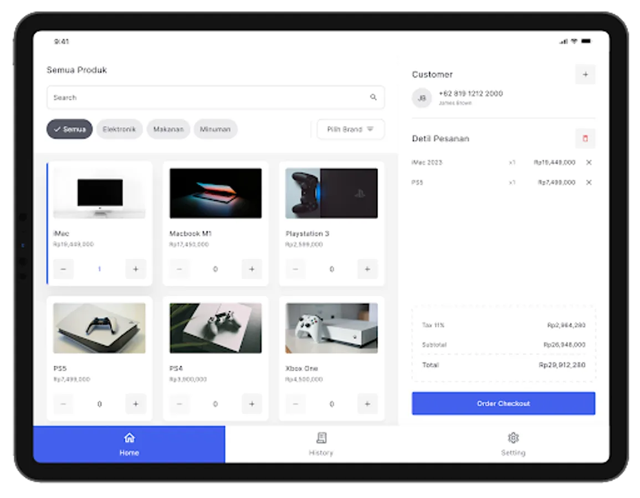Decrease Macbook M1 quantity
The image size is (640, 498).
(180, 269)
